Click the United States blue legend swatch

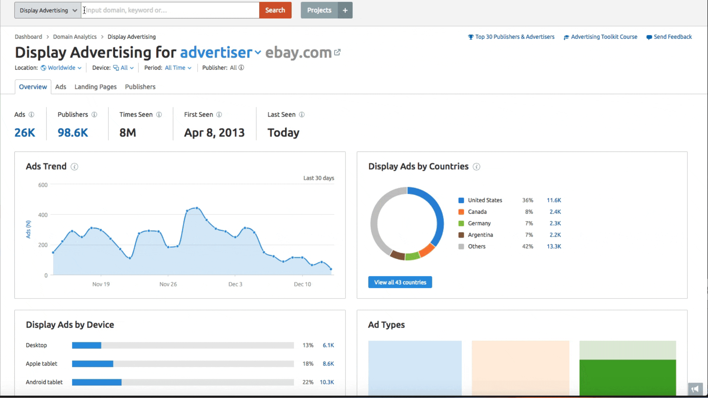pyautogui.click(x=461, y=200)
